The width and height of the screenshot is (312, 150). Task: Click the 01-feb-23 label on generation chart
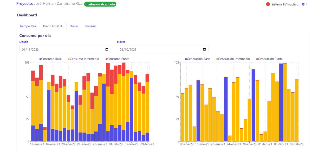[x=266, y=144]
